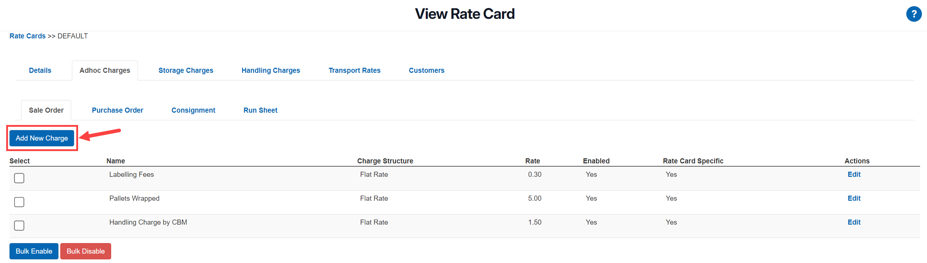Select the Adhoc Charges tab
The height and width of the screenshot is (263, 927).
tap(105, 70)
